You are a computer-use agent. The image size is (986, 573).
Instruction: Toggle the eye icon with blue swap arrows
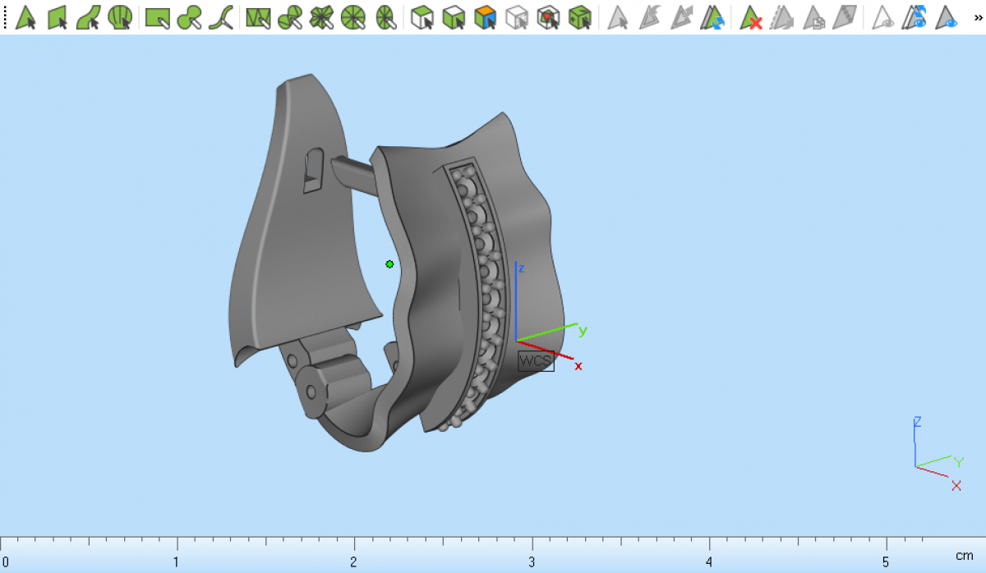(915, 17)
